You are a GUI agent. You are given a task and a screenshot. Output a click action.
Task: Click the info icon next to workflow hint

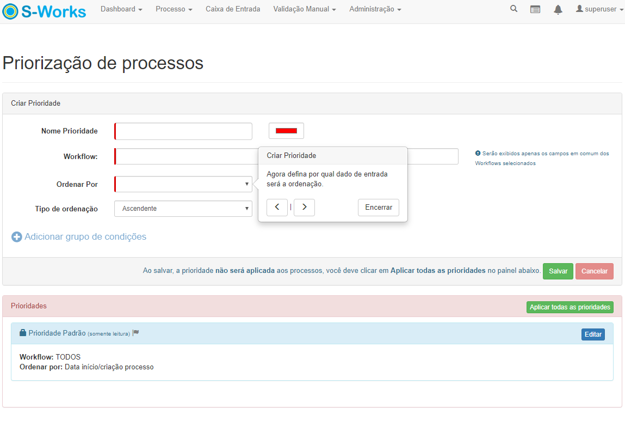point(478,154)
